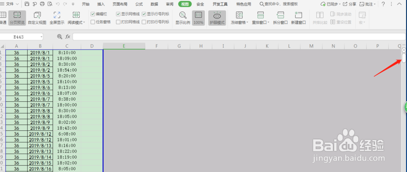
Task: Expand the 冻结窗格 dropdown arrow
Action: [x=247, y=23]
